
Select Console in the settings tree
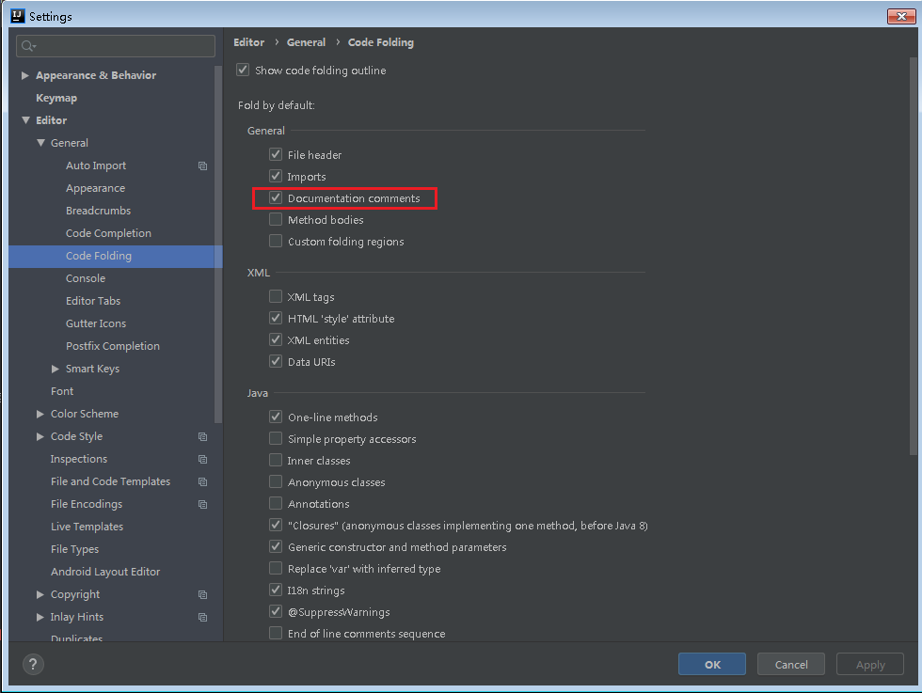(x=86, y=277)
